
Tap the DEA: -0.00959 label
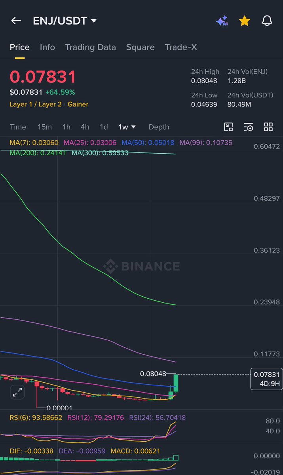point(82,451)
